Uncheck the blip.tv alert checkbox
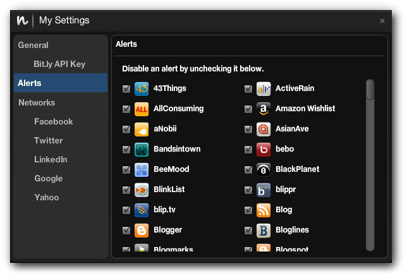Screen dimensions: 407x278 click(126, 210)
